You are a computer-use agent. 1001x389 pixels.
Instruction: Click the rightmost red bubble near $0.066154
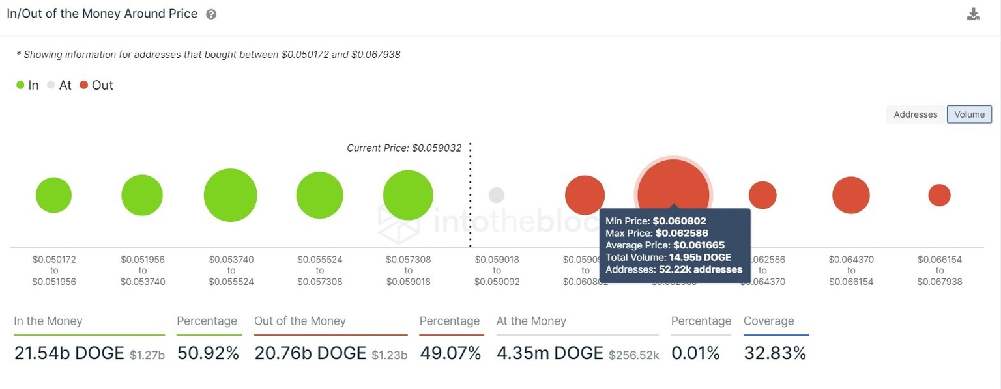click(939, 194)
